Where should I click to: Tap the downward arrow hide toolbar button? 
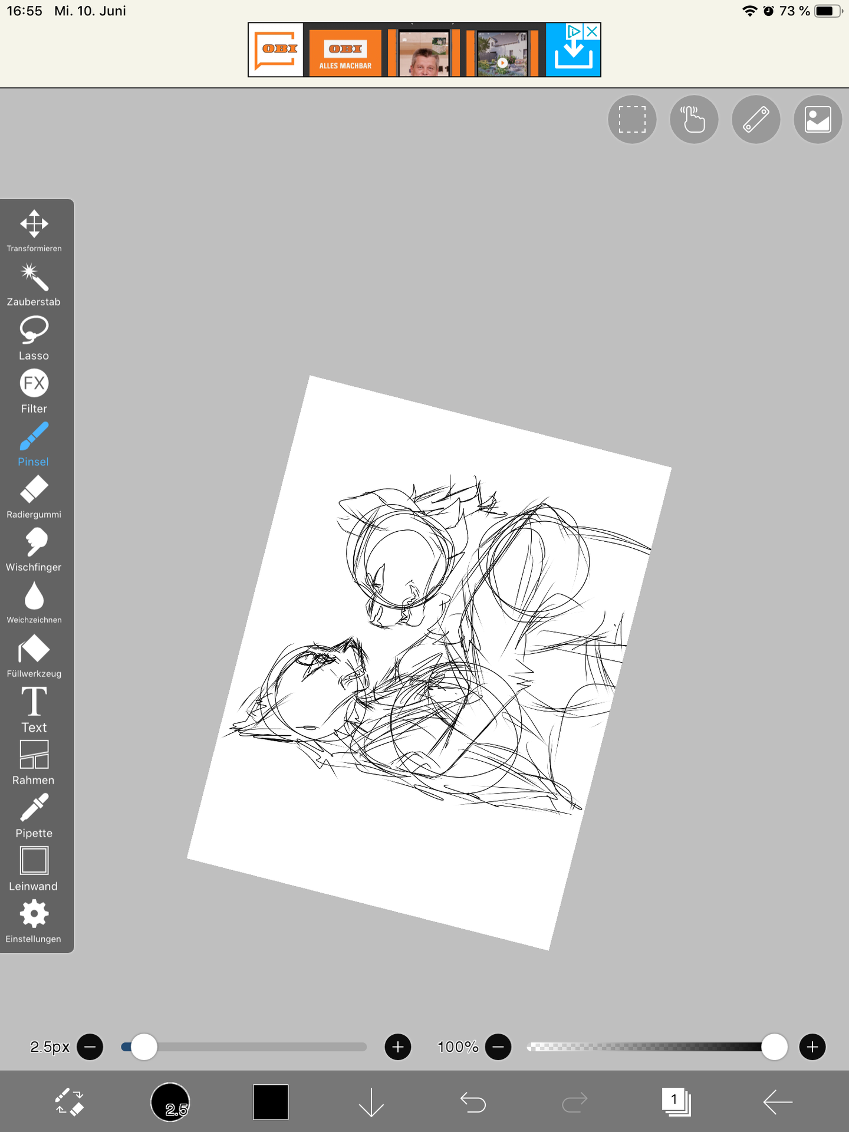coord(371,1101)
